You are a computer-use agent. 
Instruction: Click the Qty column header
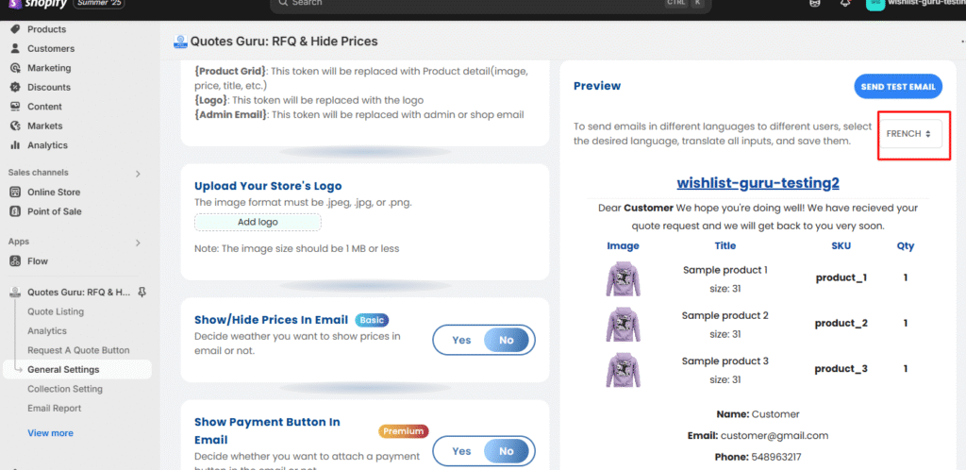(x=906, y=245)
